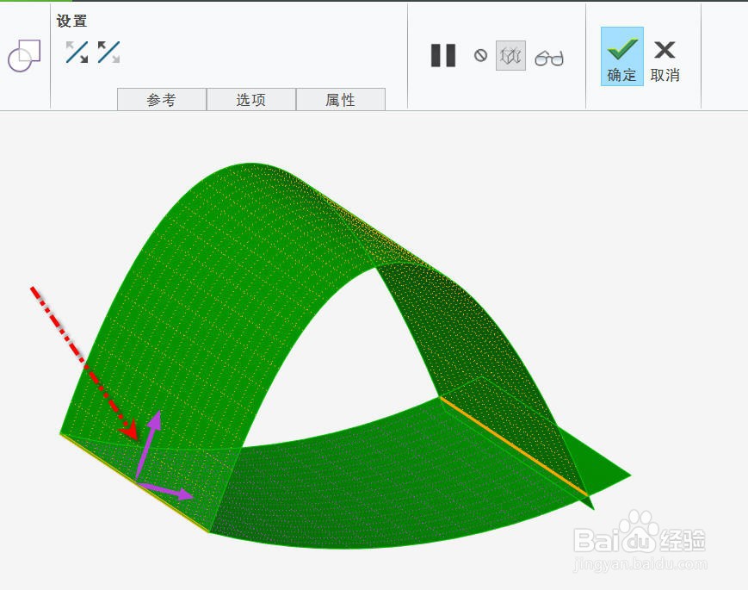Screen dimensions: 748x590
Task: Open the 参考 tab
Action: (x=162, y=99)
